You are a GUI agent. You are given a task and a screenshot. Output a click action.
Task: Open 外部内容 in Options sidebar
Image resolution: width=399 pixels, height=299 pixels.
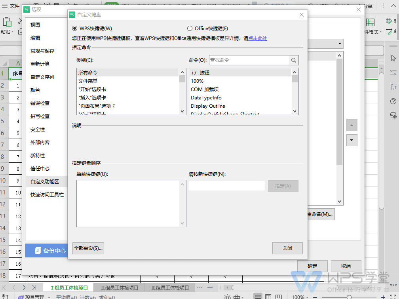coord(40,142)
